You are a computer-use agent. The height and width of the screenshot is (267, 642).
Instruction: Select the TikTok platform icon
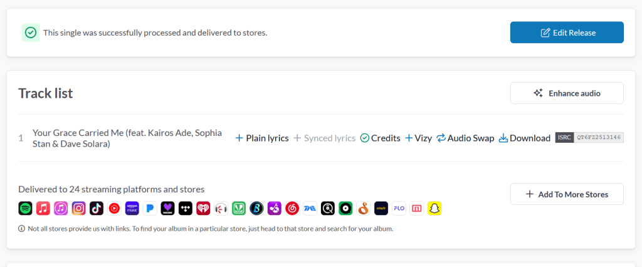tap(96, 208)
